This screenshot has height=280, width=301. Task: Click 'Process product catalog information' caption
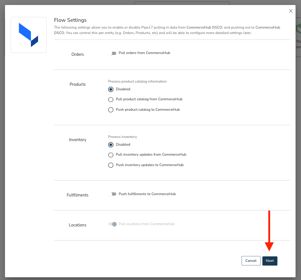(x=137, y=81)
